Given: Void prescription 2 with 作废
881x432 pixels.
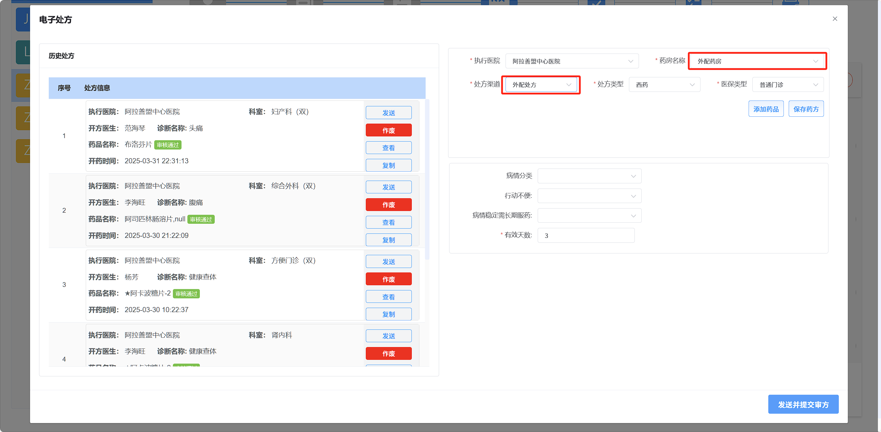Looking at the screenshot, I should (x=388, y=205).
